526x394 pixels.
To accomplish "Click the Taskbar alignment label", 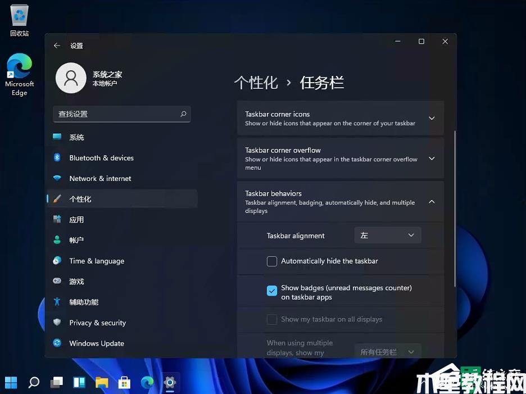I will tap(296, 236).
